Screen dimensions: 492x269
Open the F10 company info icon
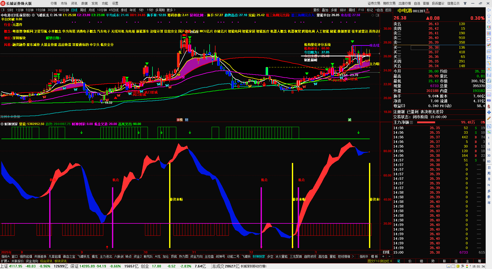pyautogui.click(x=489, y=57)
